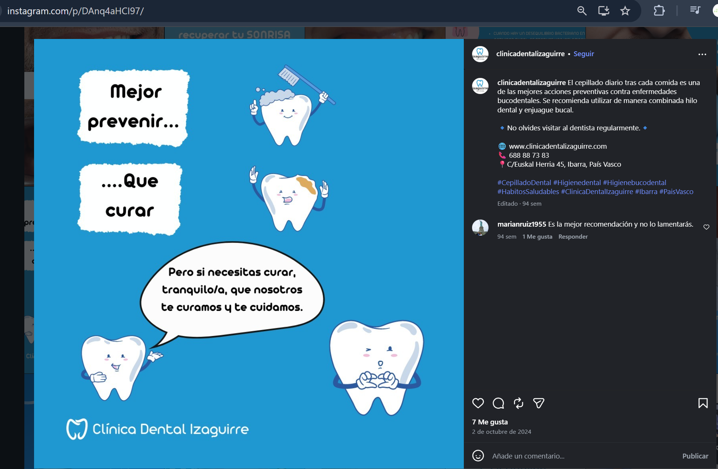Open the #PaisVasco hashtag
The height and width of the screenshot is (469, 718).
(676, 191)
